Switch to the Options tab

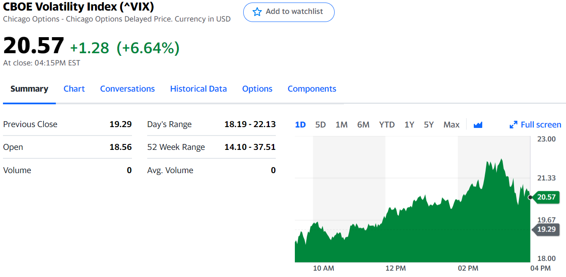[257, 89]
